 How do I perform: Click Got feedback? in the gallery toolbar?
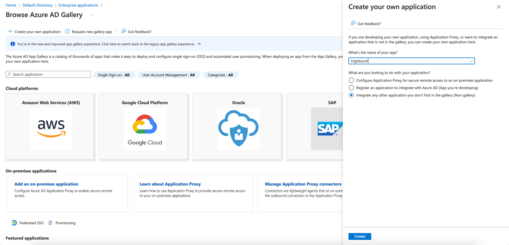(140, 32)
